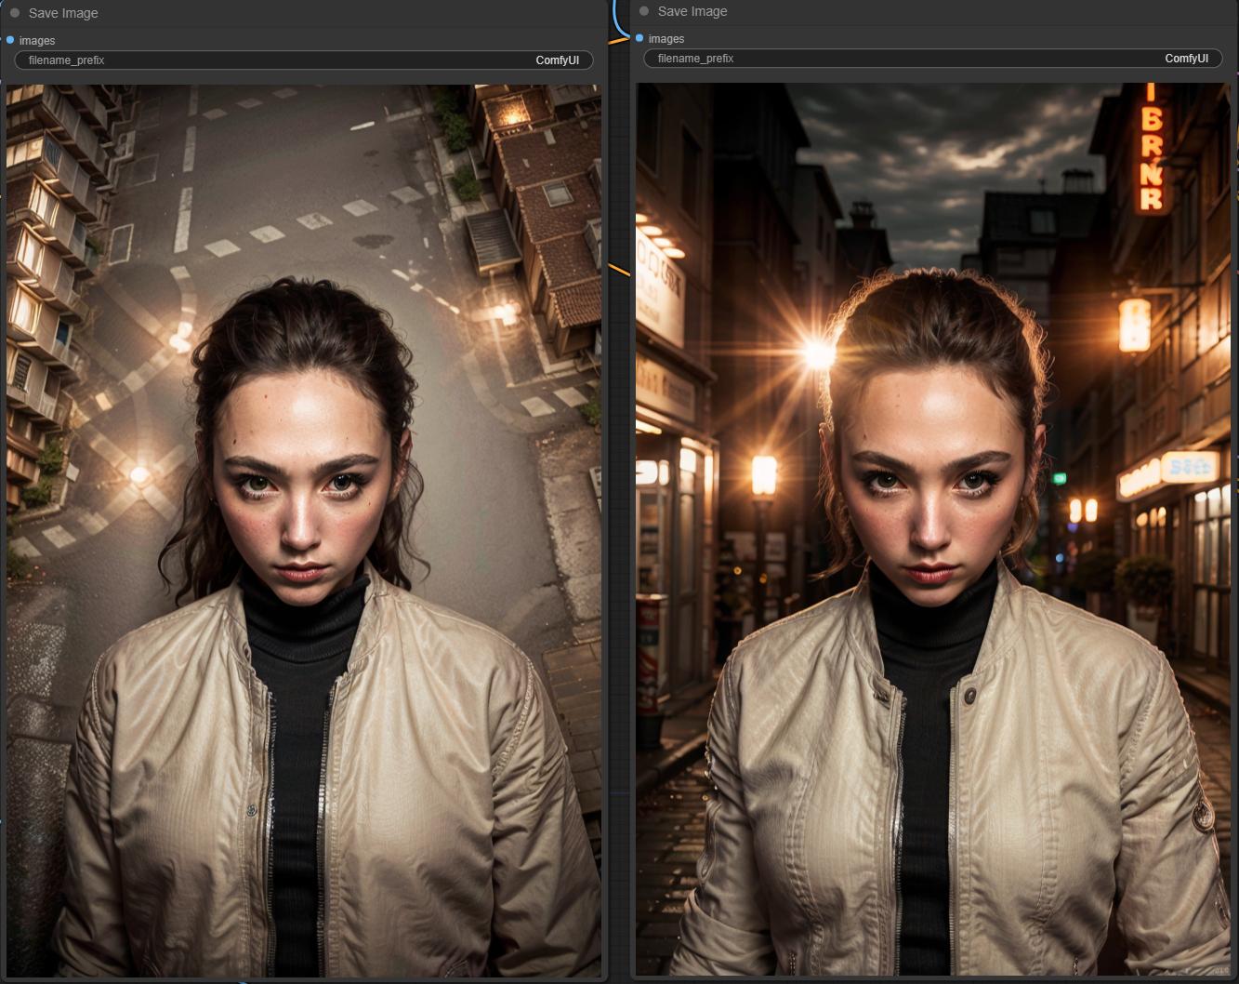Image resolution: width=1239 pixels, height=984 pixels.
Task: Click the blue images input port on left node
Action: tap(10, 40)
